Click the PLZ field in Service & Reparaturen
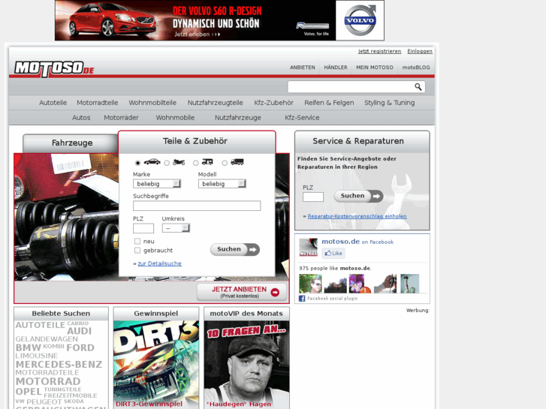 [x=313, y=197]
